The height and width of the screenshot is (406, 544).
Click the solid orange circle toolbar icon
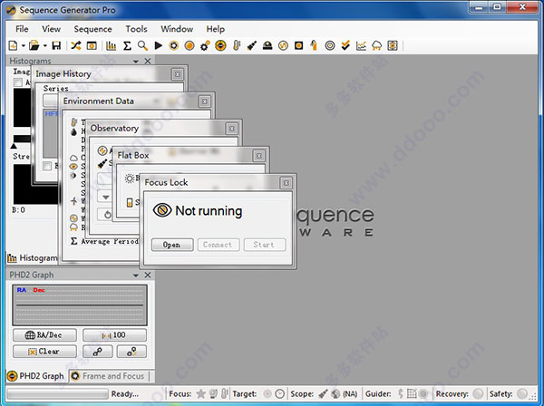point(189,45)
